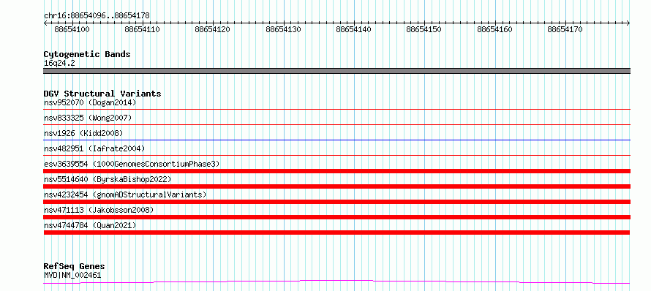Open variant nsv5514640 (ByrskaBishop2022)

[108, 179]
